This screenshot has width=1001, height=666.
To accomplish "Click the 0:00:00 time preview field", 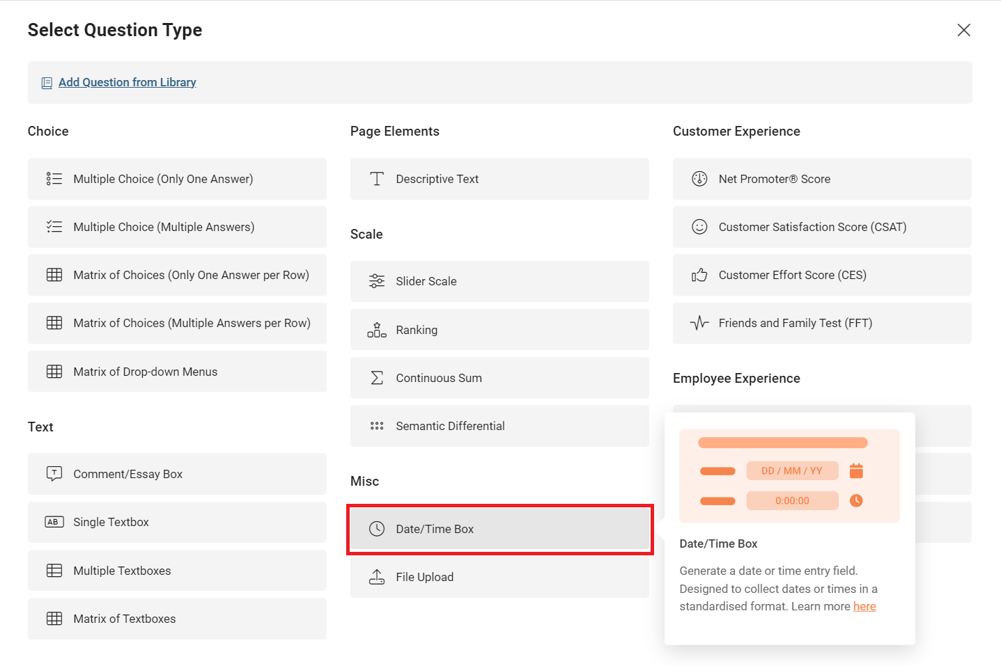I will pos(792,500).
